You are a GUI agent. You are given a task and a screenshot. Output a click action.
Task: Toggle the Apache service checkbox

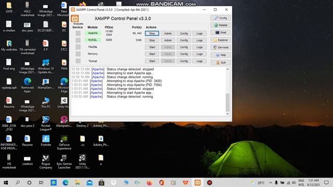(78, 33)
